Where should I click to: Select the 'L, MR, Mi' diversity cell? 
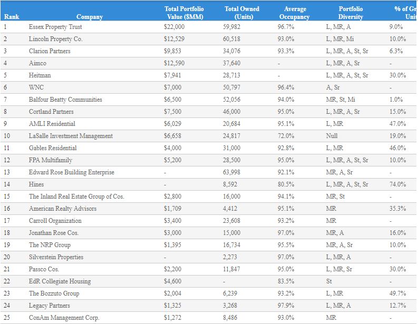(x=340, y=39)
